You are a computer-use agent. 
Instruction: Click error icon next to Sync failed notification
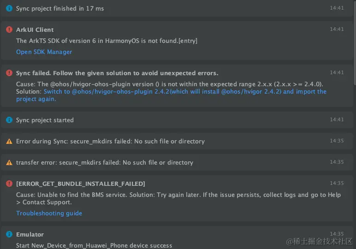(x=9, y=73)
